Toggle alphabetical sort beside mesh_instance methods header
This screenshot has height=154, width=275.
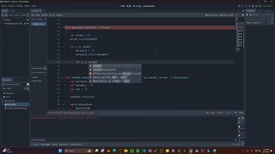coord(45,68)
